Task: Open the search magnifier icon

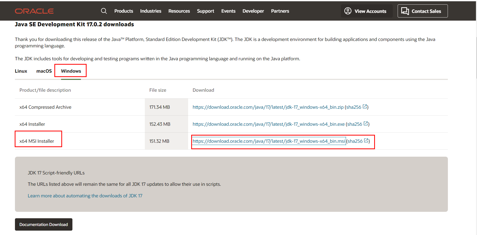Action: pos(104,11)
